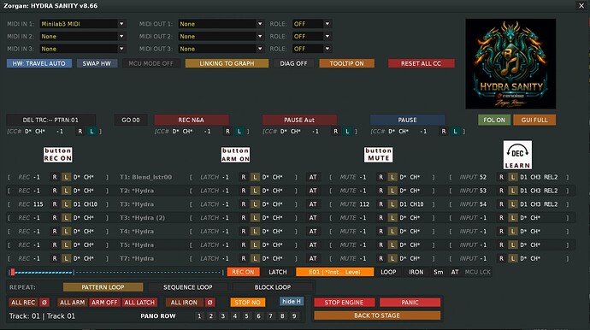Close the Hydra Sanity window
This screenshot has height=330, width=590.
(581, 5)
